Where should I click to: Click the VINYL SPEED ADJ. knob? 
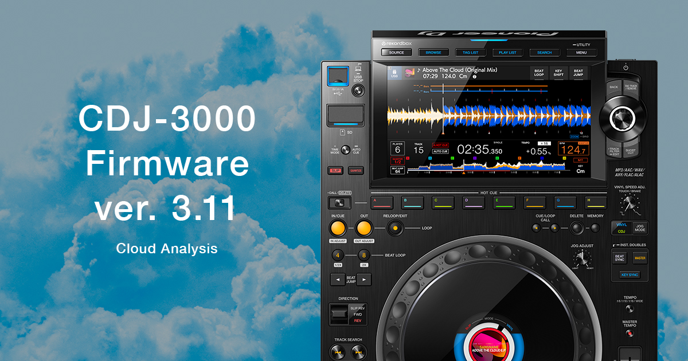coord(631,202)
